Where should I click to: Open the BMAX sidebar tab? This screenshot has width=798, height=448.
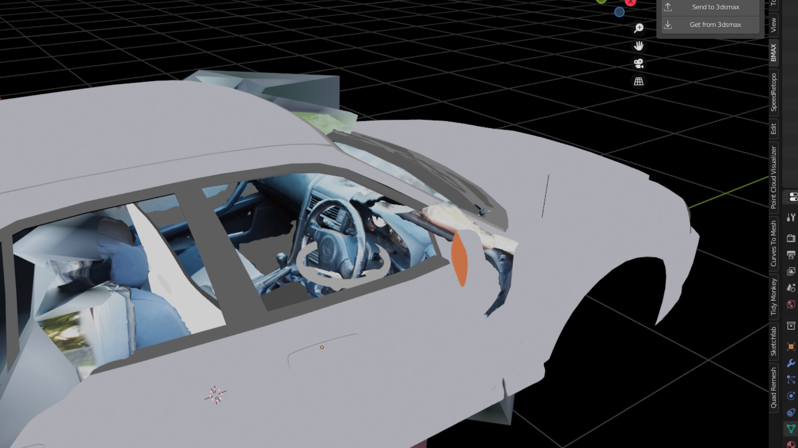coord(773,53)
